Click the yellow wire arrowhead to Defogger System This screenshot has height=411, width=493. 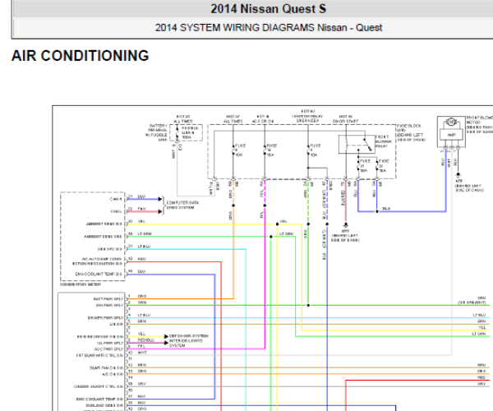click(x=166, y=336)
